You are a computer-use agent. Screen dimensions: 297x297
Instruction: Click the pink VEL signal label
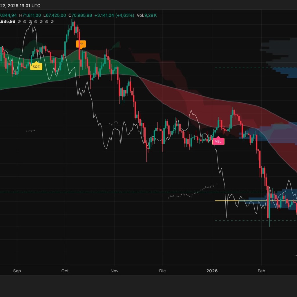click(x=218, y=141)
